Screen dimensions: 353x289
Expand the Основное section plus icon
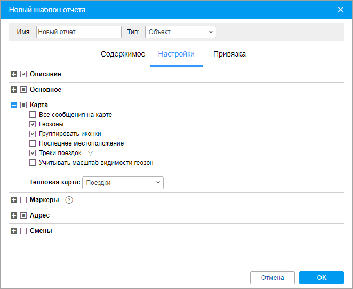(x=14, y=90)
